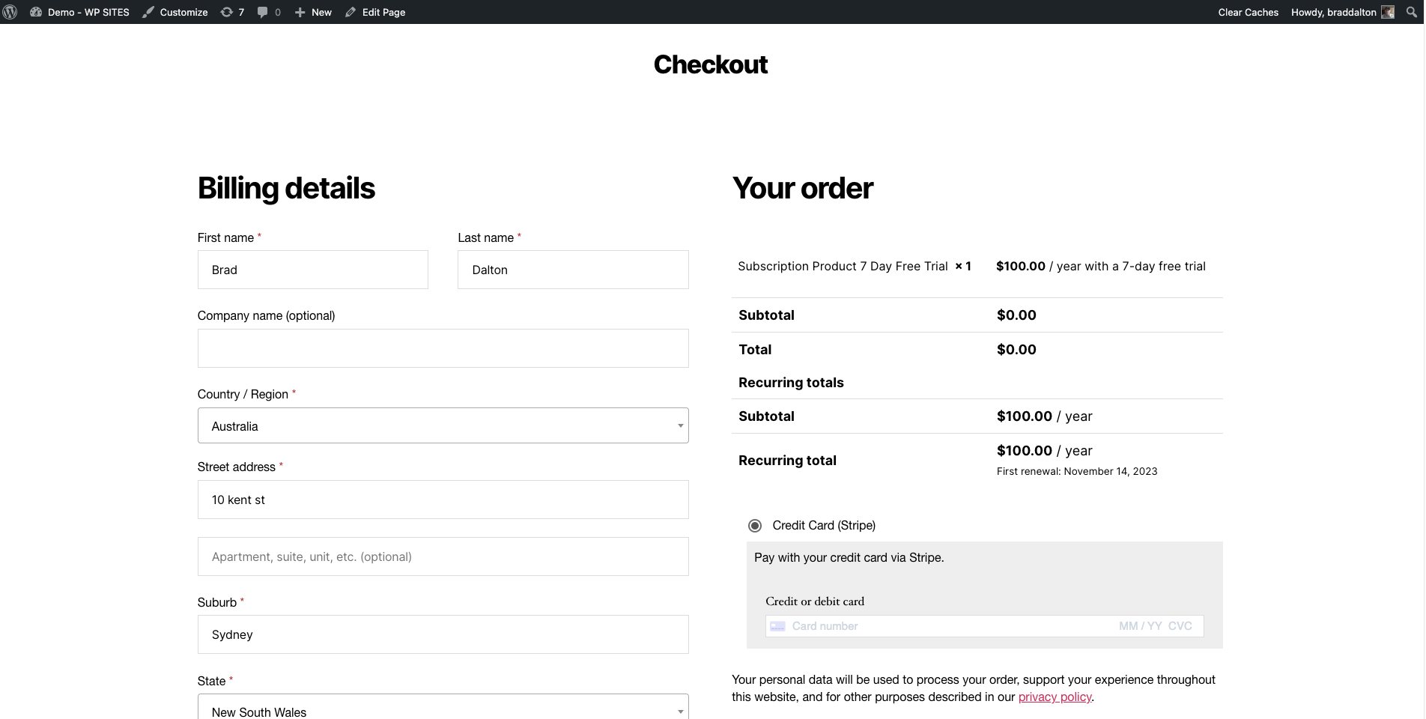
Task: Click the Customize paintbrush icon
Action: pyautogui.click(x=148, y=12)
